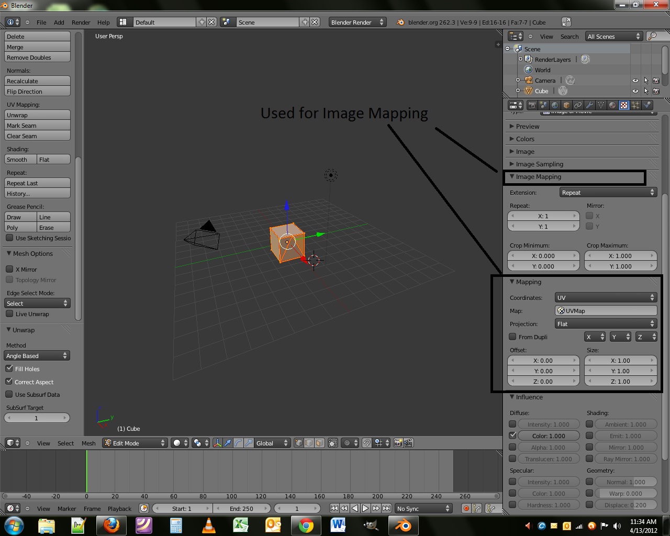The image size is (670, 536).
Task: Enable the translate manipulator arrow icon
Action: (x=228, y=443)
